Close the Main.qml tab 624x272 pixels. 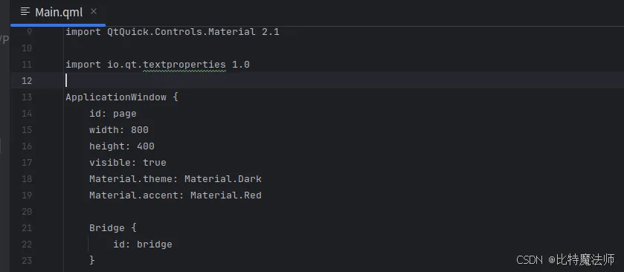click(94, 12)
